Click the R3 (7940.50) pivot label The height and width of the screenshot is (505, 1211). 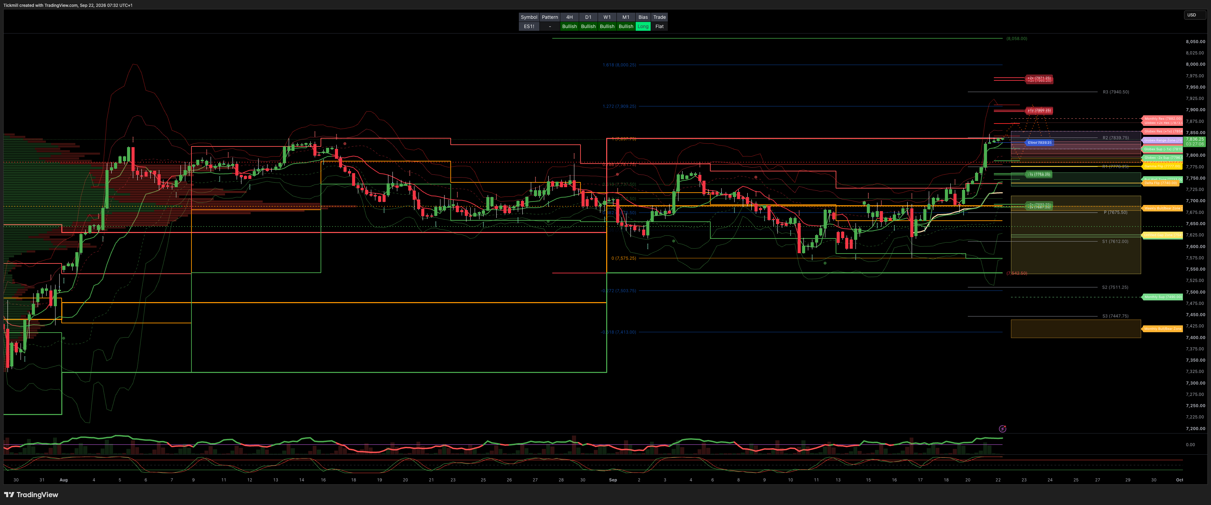(1115, 92)
